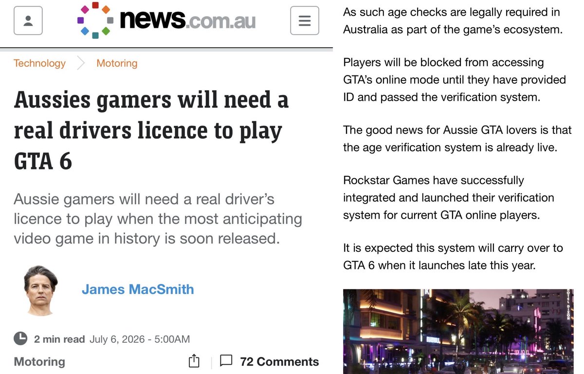Screen dimensions: 584x374
Task: Click James MacSmith's author photo
Action: (41, 291)
